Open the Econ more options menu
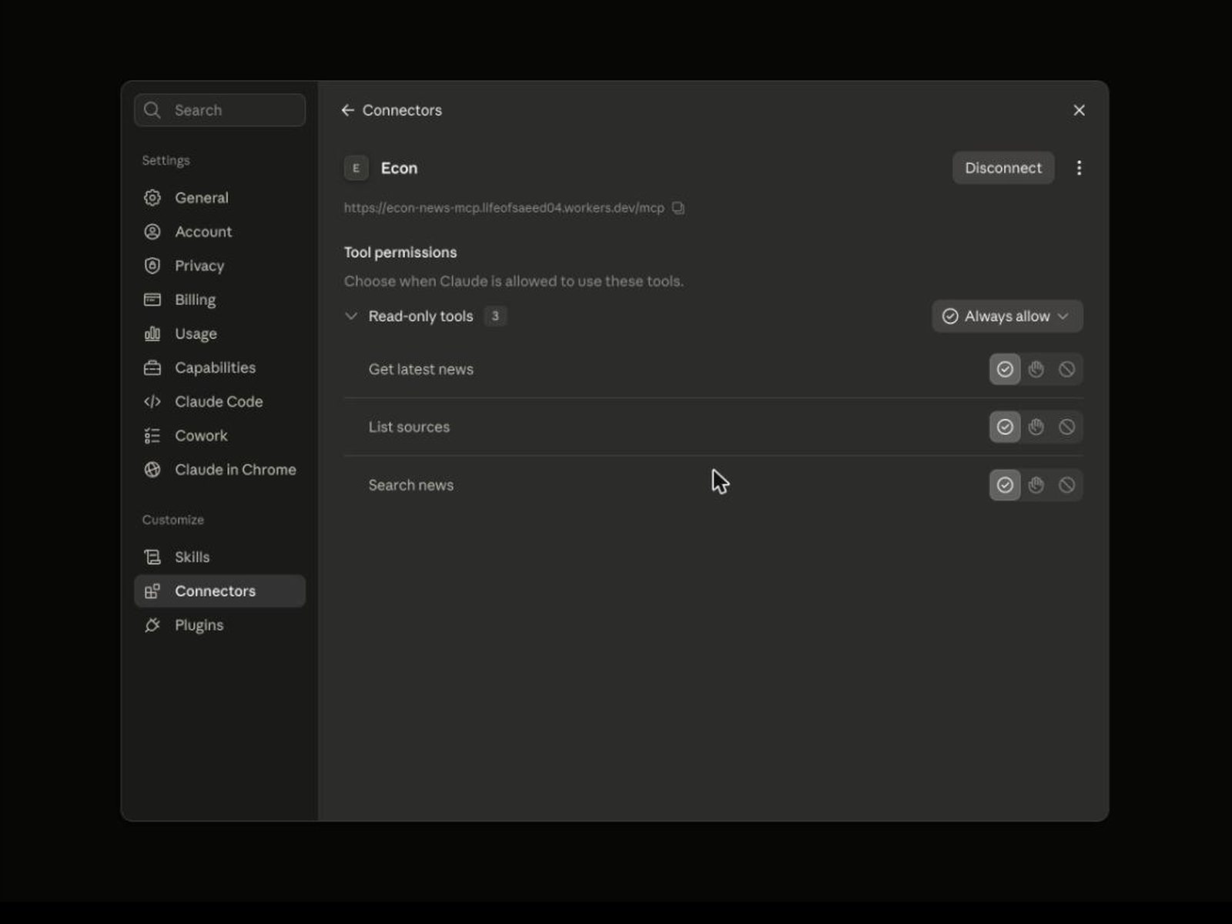The height and width of the screenshot is (924, 1232). (1079, 168)
